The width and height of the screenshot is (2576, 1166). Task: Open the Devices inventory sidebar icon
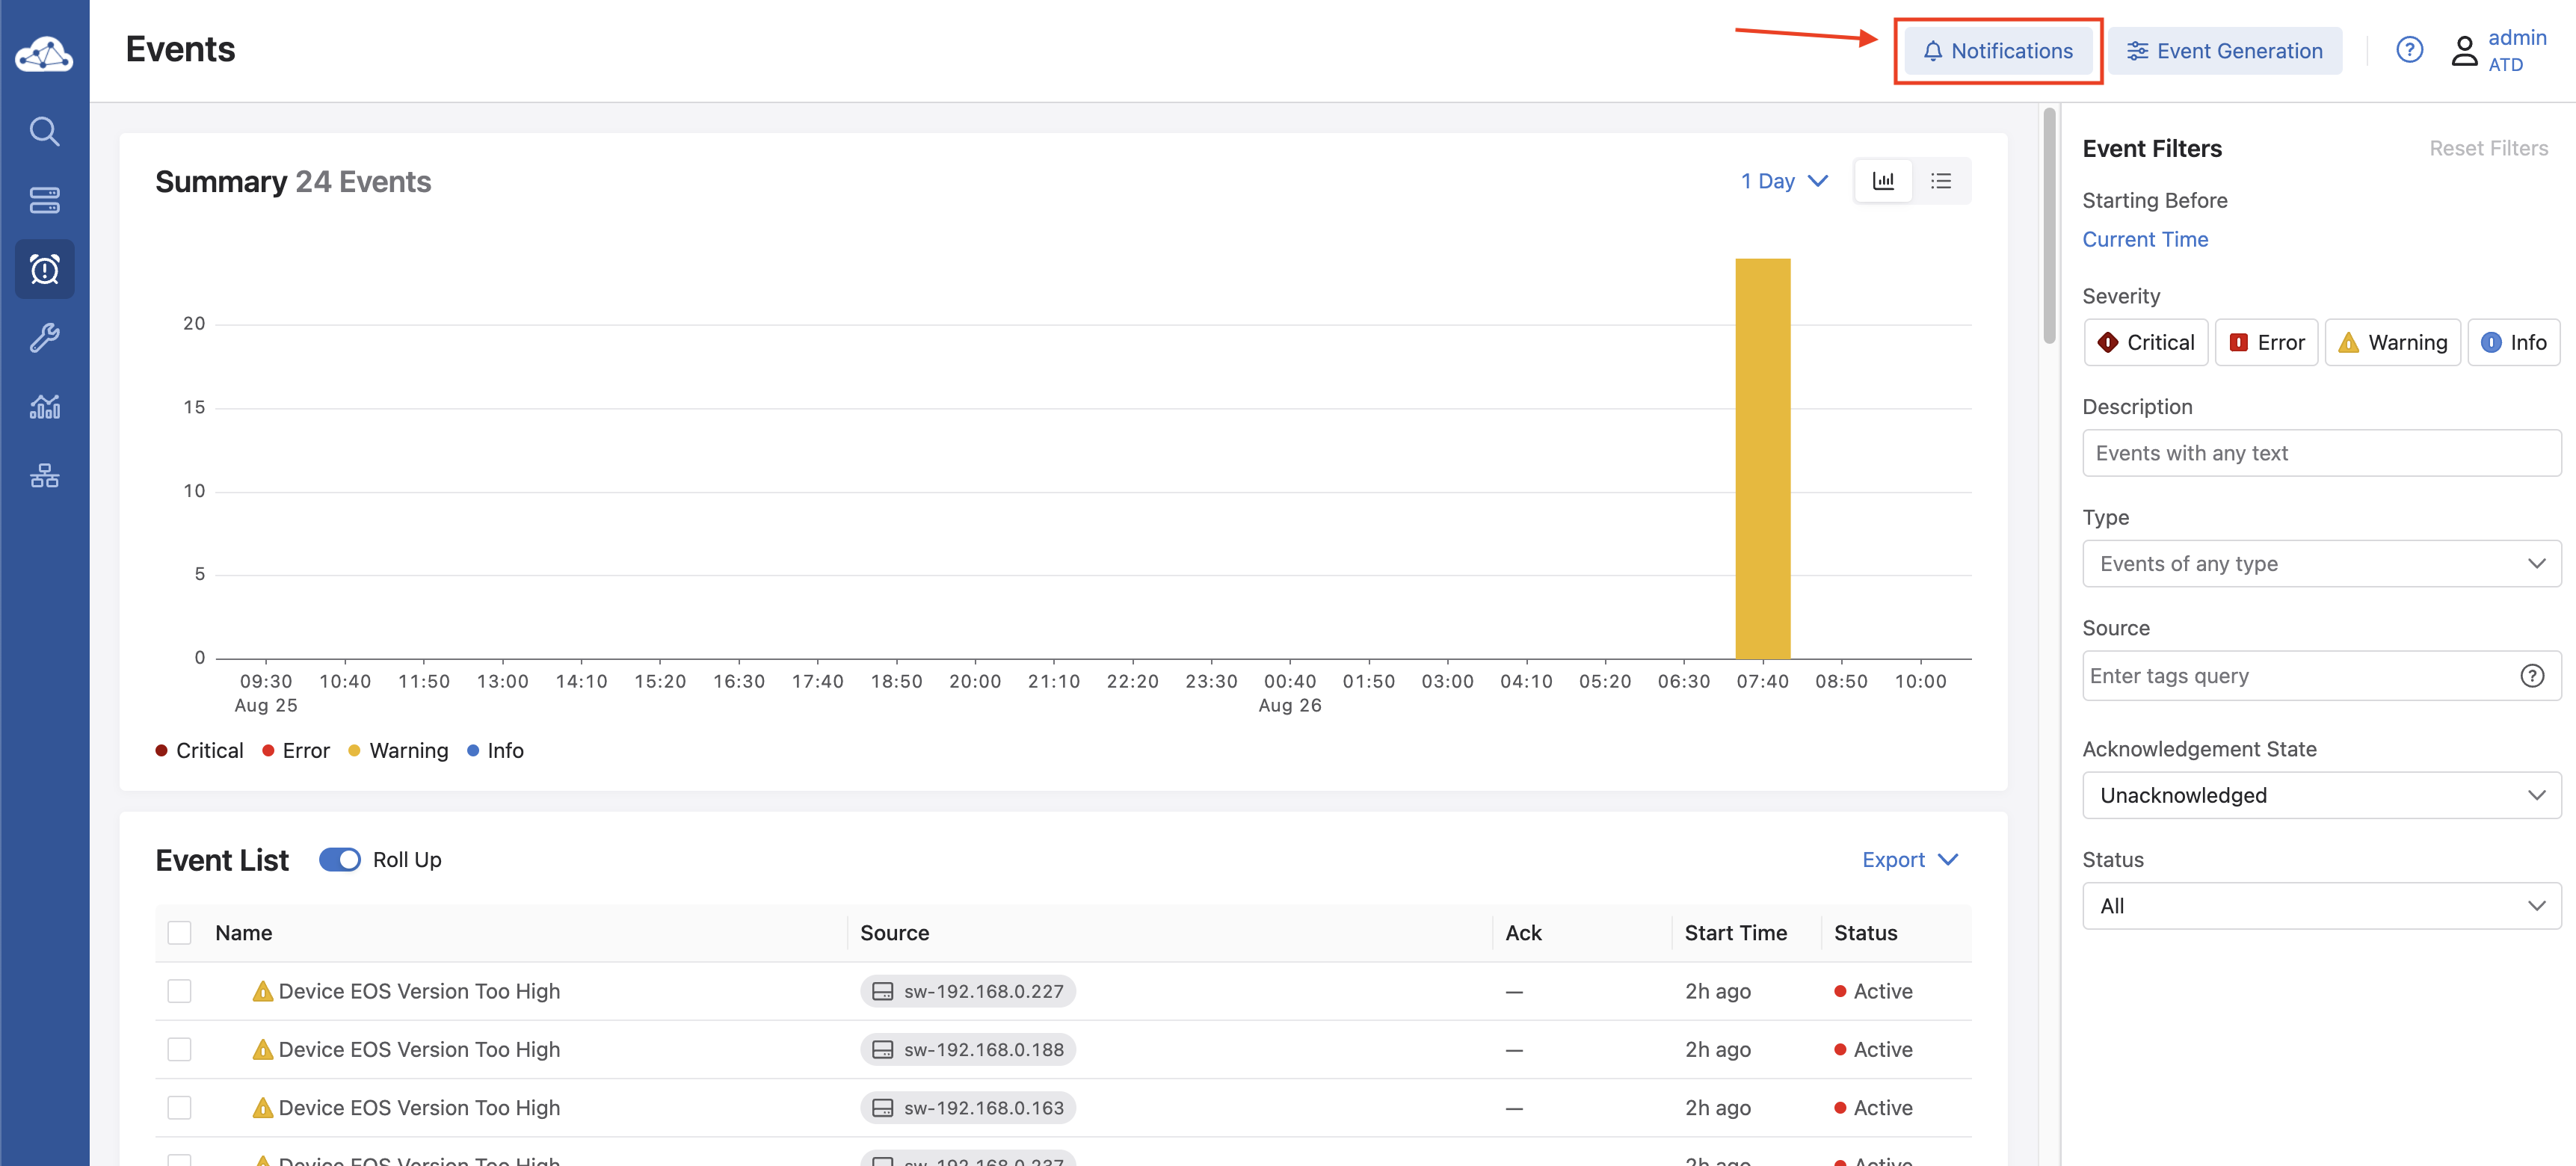(x=44, y=200)
